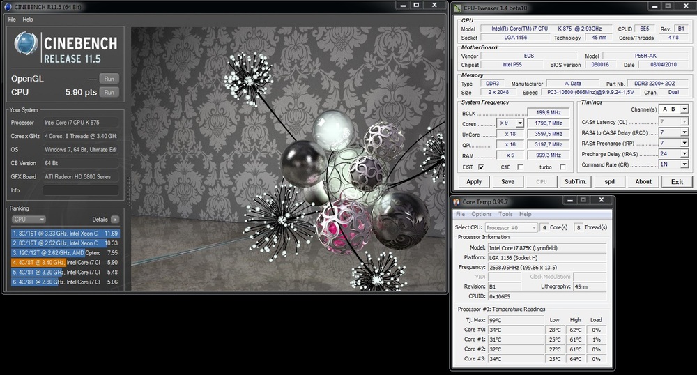Click the UnCore x 18 multiplier field
Screen dimensions: 697x375
510,134
